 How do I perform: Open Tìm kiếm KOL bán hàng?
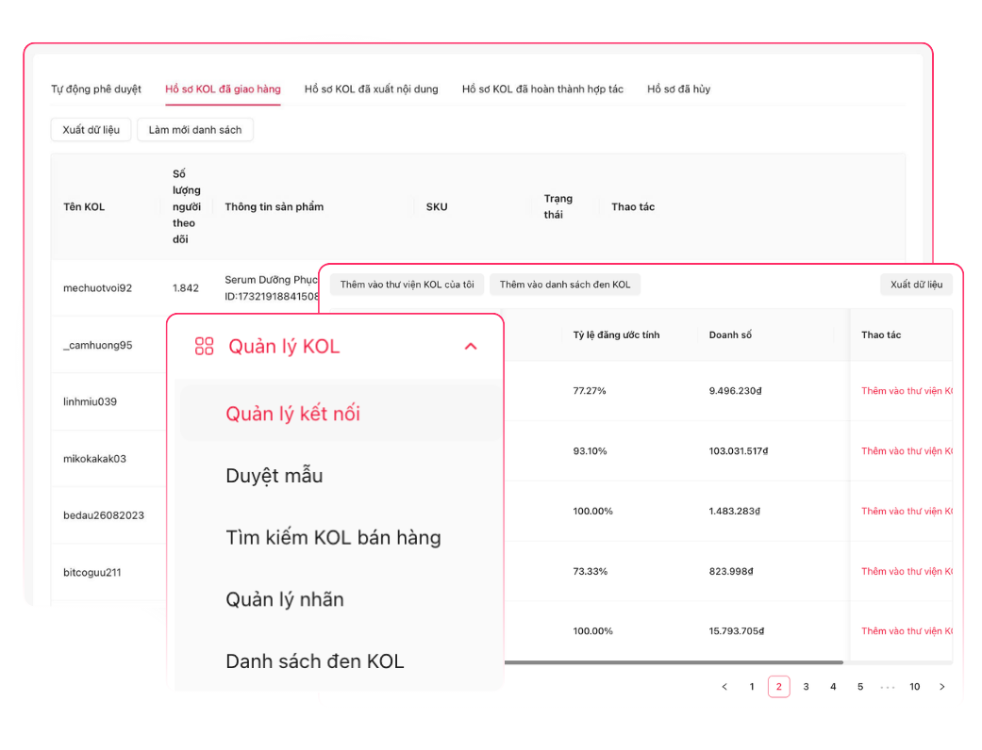333,538
